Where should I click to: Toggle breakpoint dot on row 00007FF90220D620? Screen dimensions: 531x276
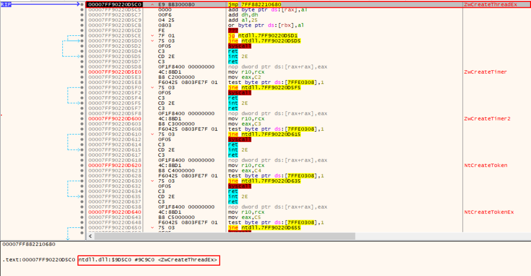[82, 166]
